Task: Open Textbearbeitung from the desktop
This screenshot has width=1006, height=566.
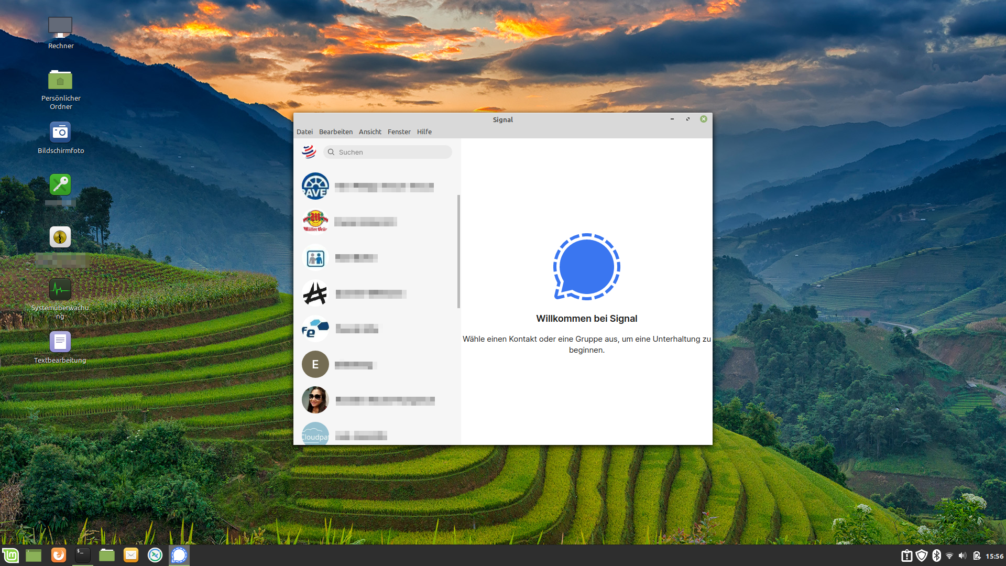Action: coord(60,341)
